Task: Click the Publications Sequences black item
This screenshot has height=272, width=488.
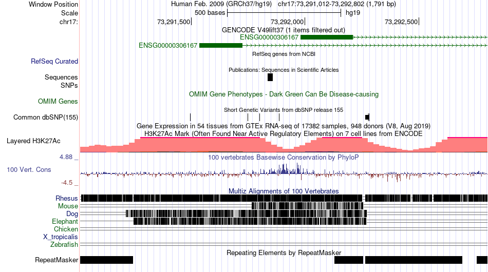Action: click(270, 77)
